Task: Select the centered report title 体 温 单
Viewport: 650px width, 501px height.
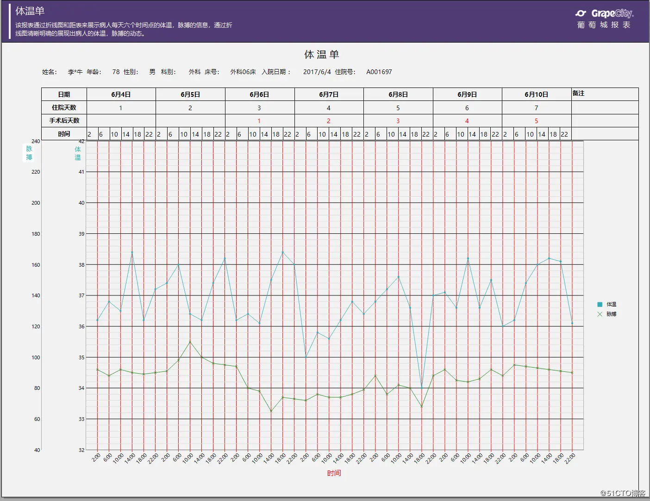Action: [322, 55]
